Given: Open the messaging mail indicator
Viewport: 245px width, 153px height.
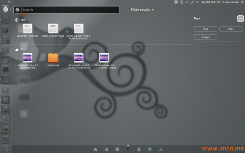Looking at the screenshot, I should pyautogui.click(x=187, y=2).
